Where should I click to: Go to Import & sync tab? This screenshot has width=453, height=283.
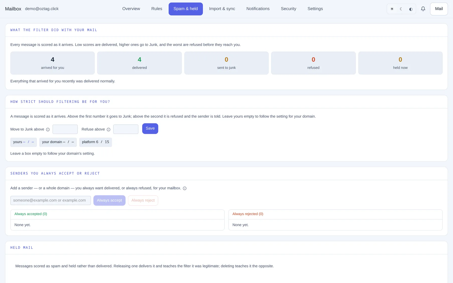[x=222, y=9]
